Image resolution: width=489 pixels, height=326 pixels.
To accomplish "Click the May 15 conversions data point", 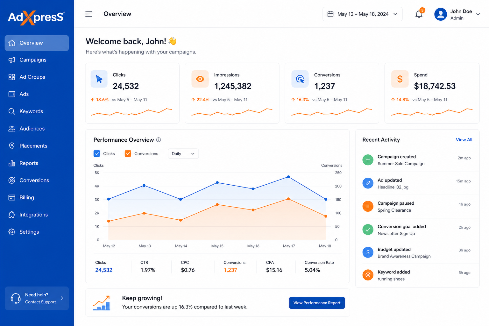I will 217,204.
